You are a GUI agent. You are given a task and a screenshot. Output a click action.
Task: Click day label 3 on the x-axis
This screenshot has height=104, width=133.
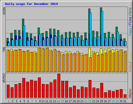(x=16, y=101)
